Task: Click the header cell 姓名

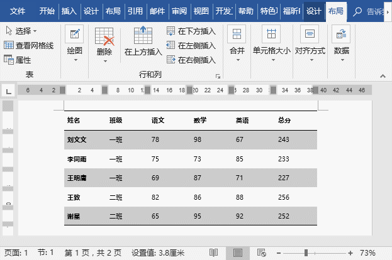Action: click(x=73, y=121)
